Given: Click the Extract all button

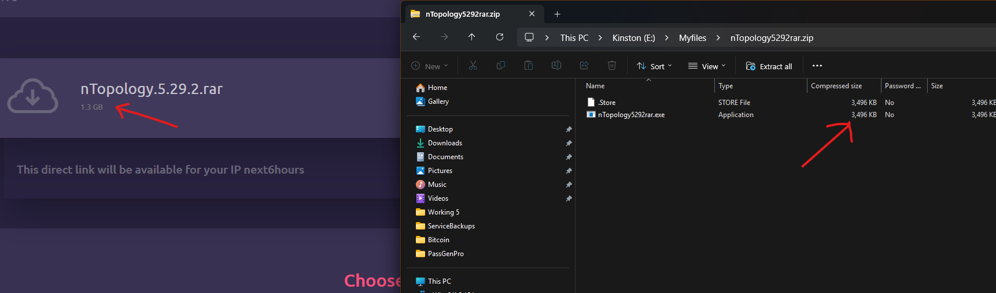Looking at the screenshot, I should tap(769, 66).
